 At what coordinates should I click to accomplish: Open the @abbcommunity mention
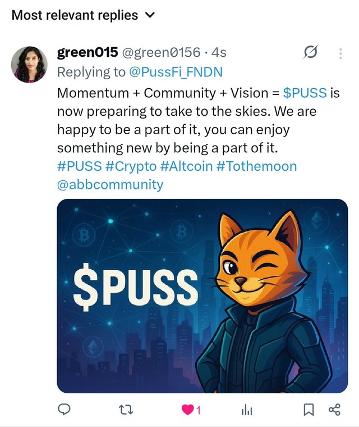click(110, 185)
